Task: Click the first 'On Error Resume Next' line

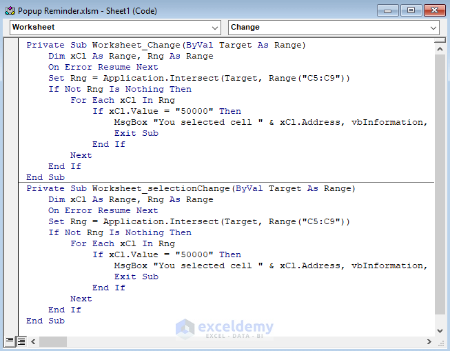Action: [103, 67]
